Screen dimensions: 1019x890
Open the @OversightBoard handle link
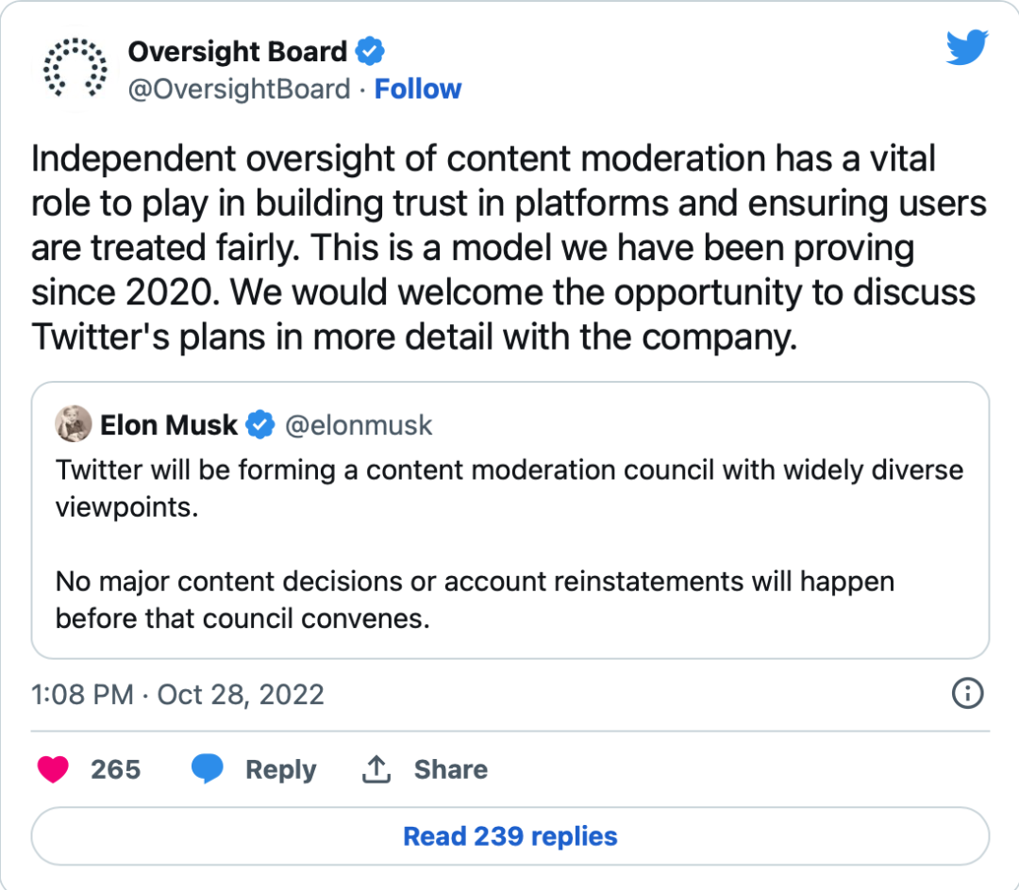tap(239, 90)
